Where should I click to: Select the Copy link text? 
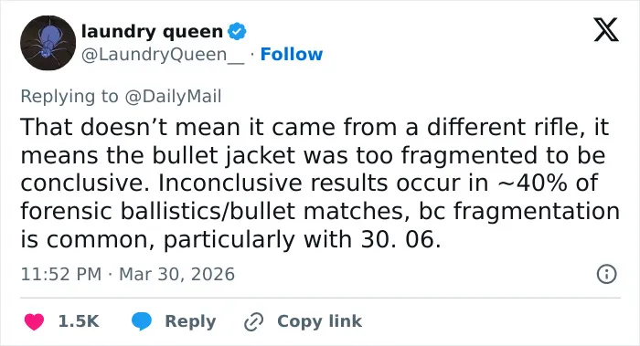pyautogui.click(x=319, y=321)
